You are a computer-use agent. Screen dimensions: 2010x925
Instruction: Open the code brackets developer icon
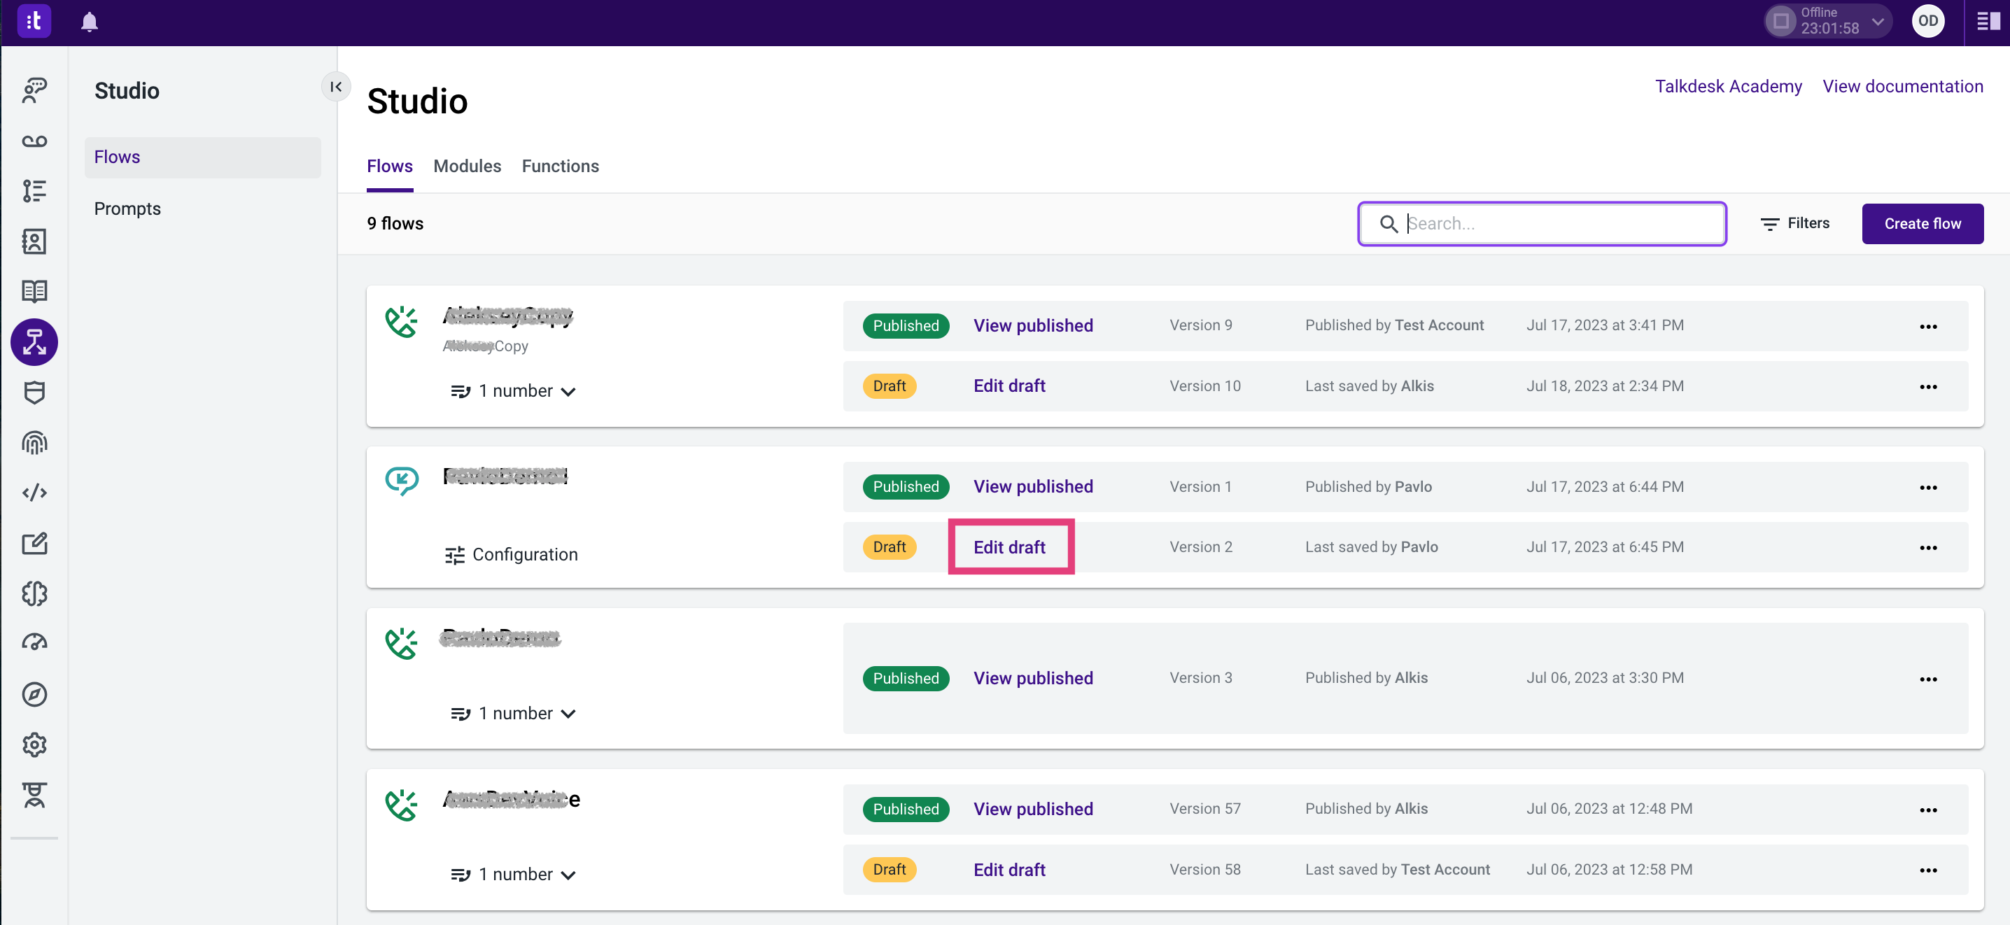(34, 493)
